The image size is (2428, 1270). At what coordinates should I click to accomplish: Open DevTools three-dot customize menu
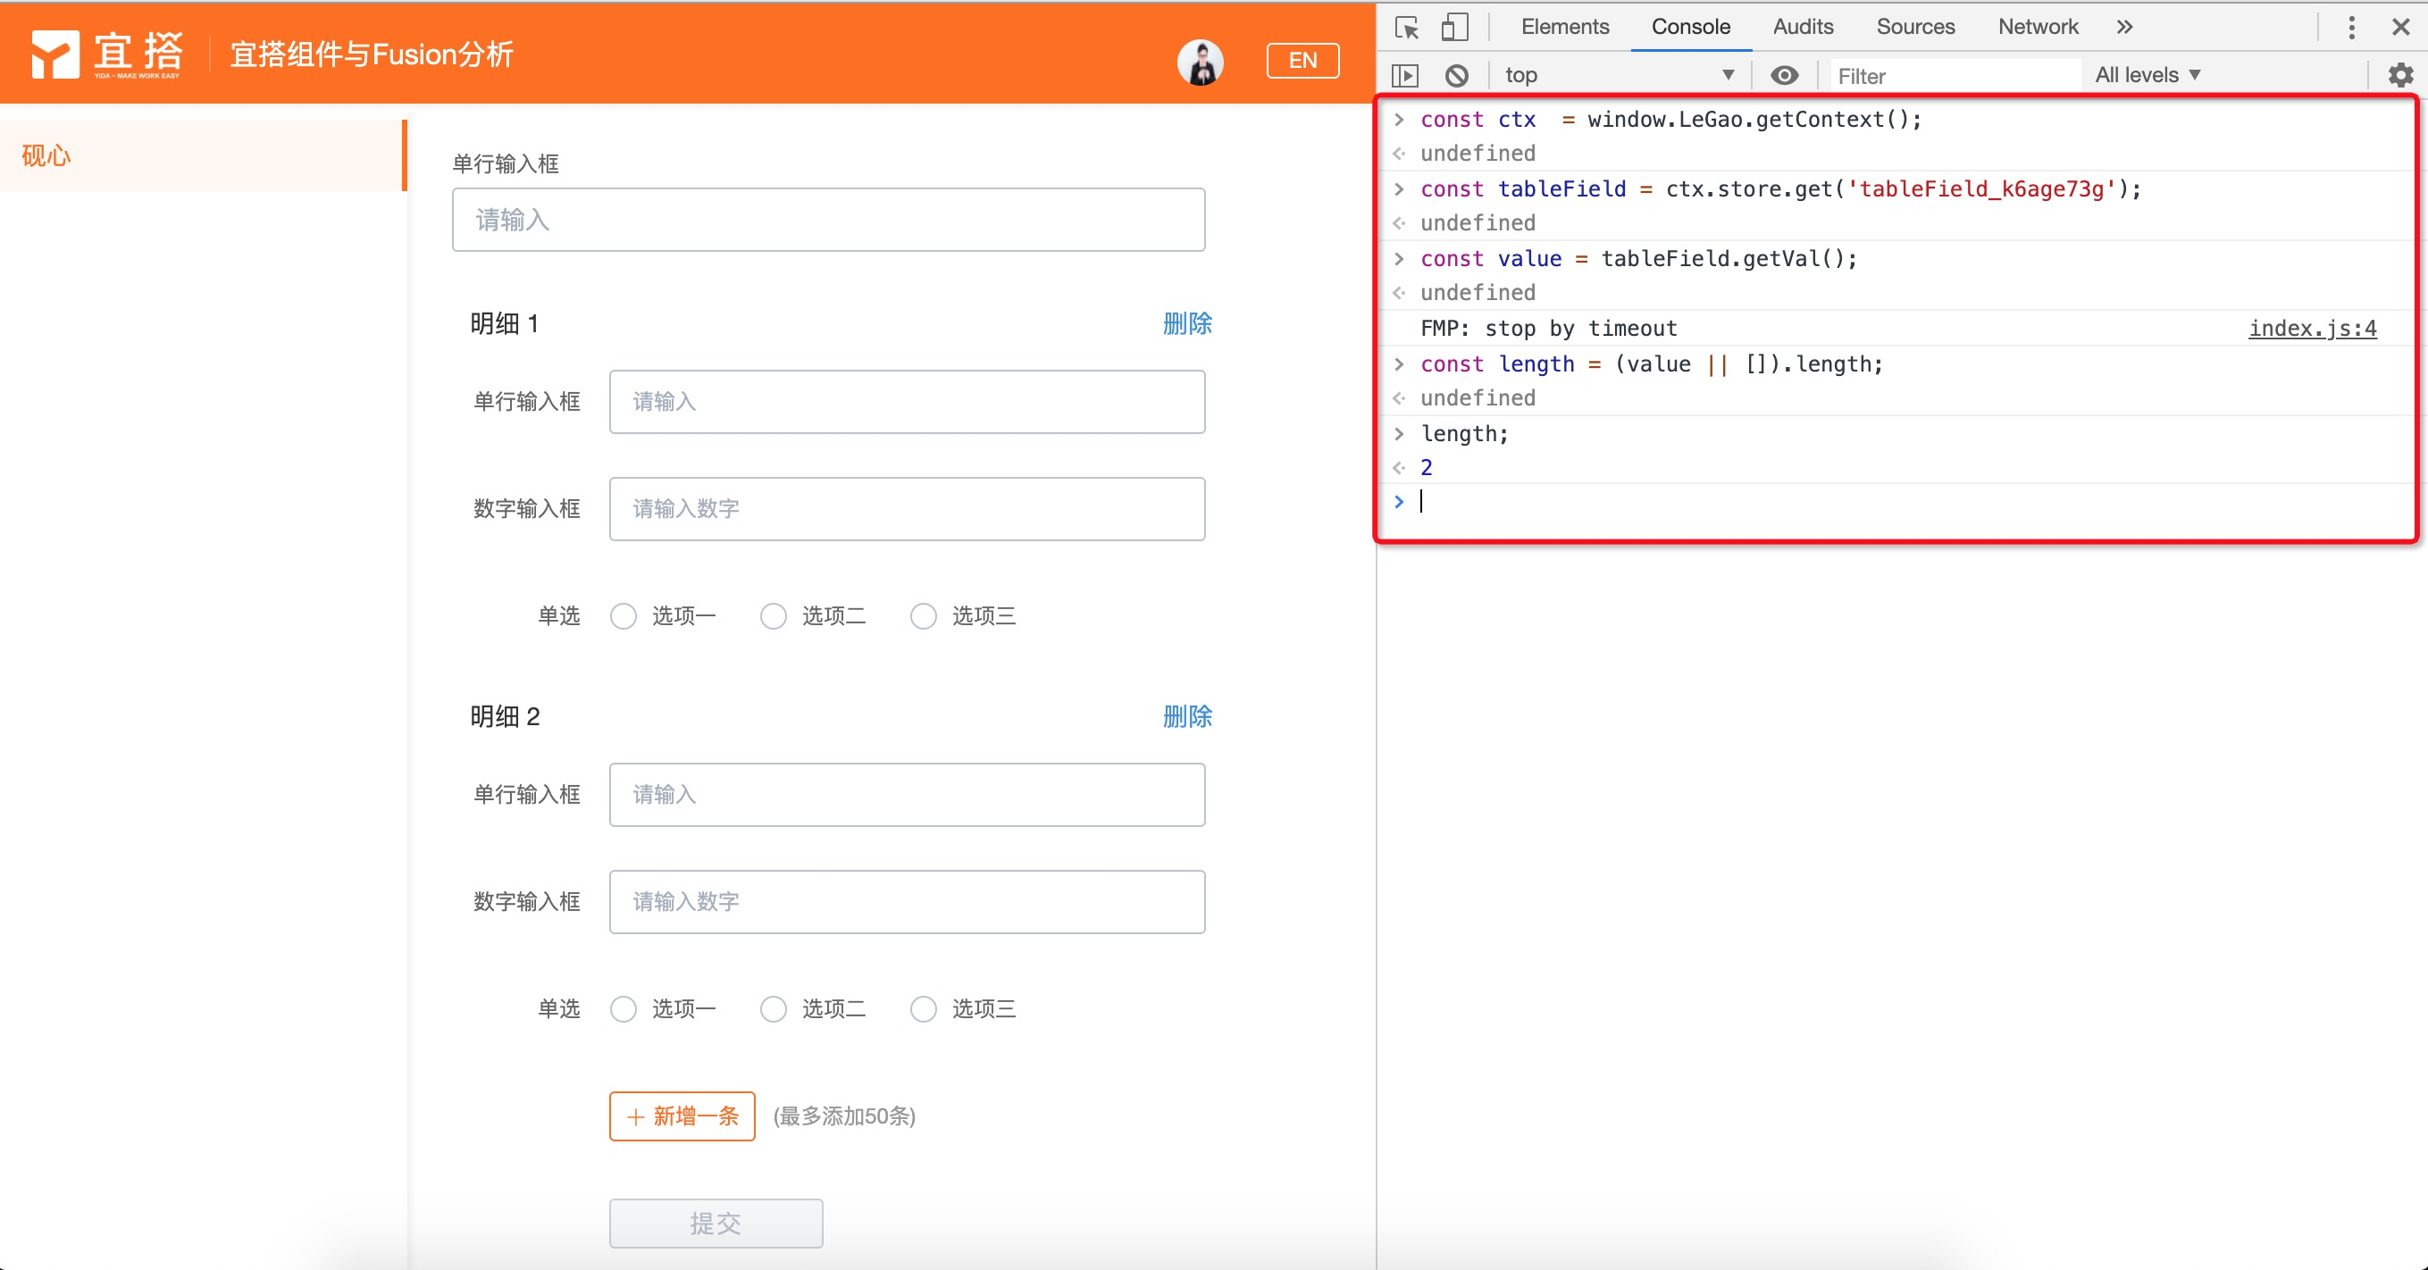click(x=2350, y=28)
